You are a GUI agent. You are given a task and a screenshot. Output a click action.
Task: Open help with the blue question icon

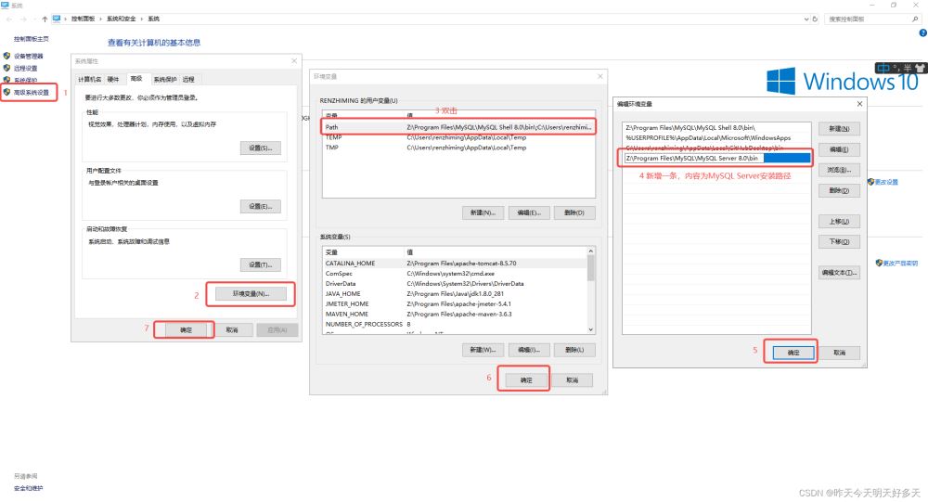tap(922, 33)
